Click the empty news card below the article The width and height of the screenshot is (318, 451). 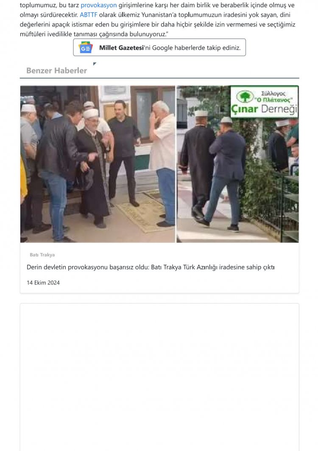click(159, 377)
